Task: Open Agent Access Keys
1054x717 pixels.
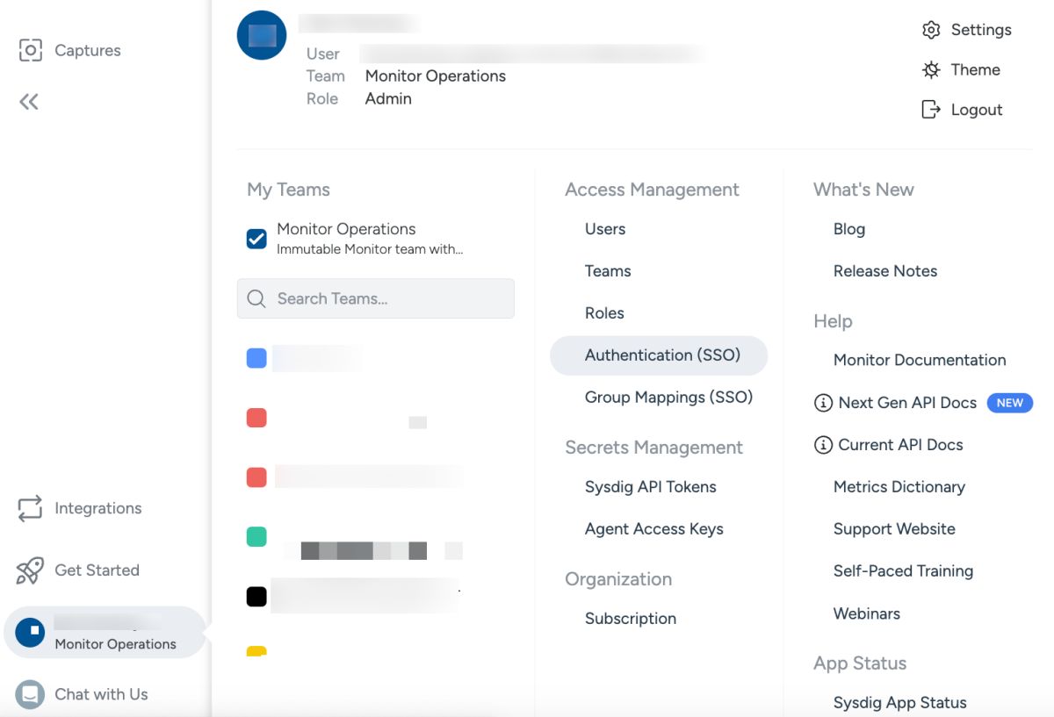Action: pos(654,529)
